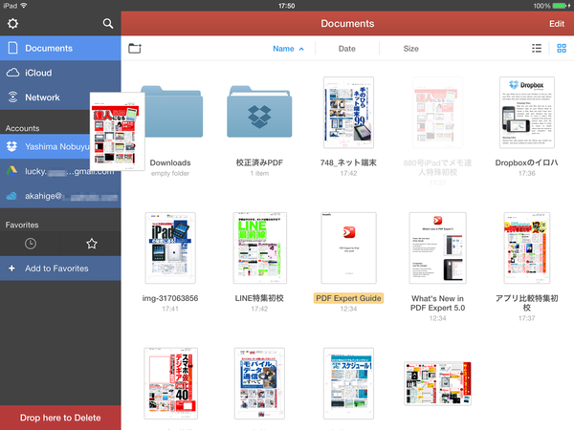Open What's New in PDF Expert 5.0 thumbnail

tap(437, 247)
